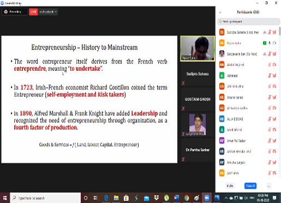
Task: Click Abhineet's video-off icon
Action: pyautogui.click(x=274, y=76)
